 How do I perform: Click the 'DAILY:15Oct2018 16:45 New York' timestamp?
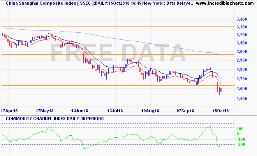tap(129, 3)
